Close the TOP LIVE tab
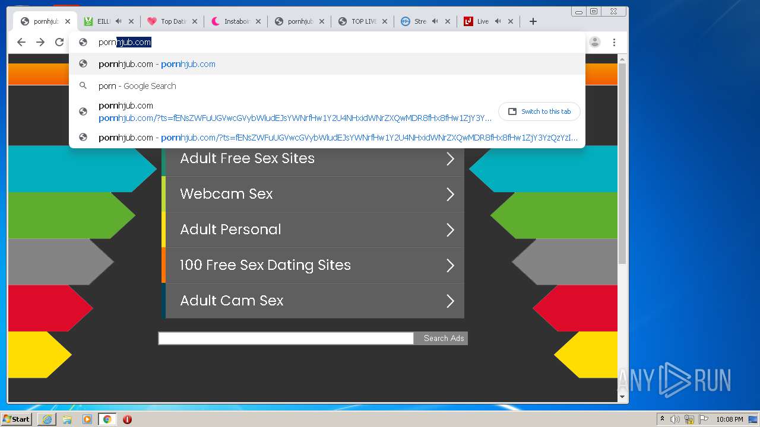760x427 pixels. click(385, 21)
